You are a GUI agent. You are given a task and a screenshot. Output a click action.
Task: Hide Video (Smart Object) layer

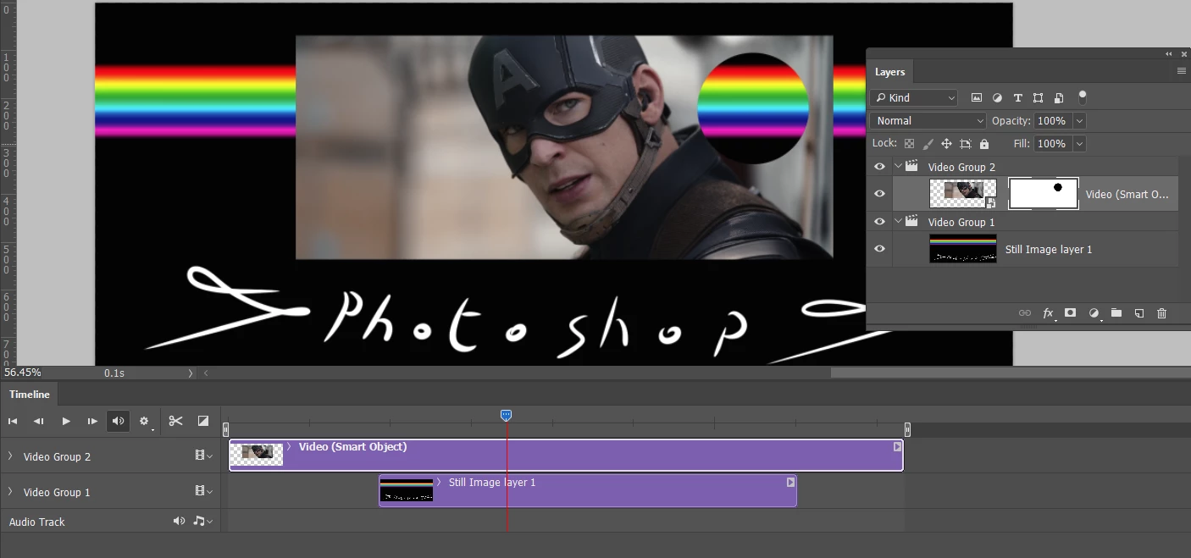(879, 194)
